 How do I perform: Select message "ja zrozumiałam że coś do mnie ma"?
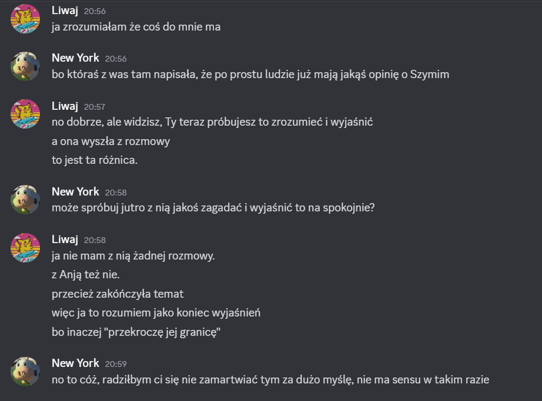(136, 27)
